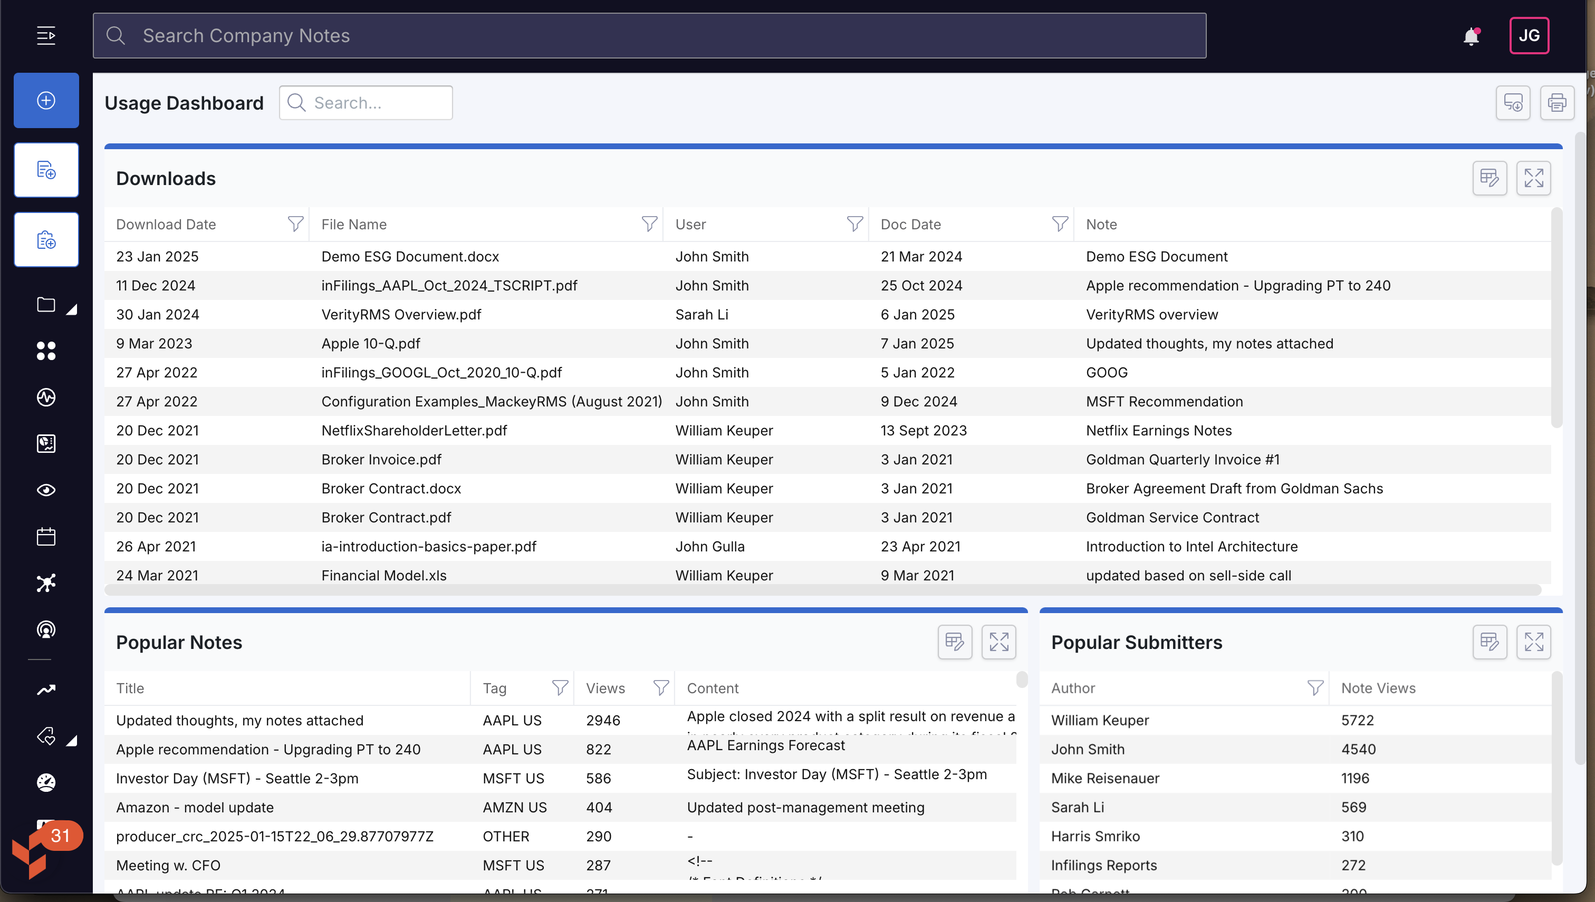Screen dimensions: 1595x902
Task: Focus the Search Company Notes field
Action: click(649, 35)
